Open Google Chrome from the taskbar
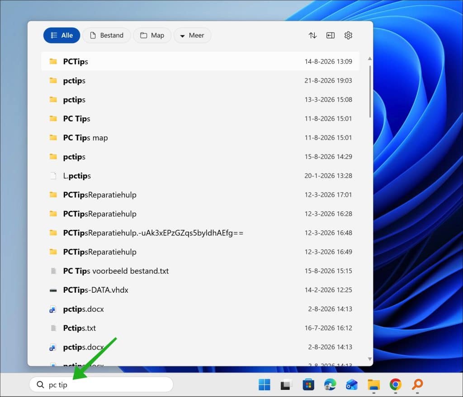The width and height of the screenshot is (463, 397). pos(396,385)
